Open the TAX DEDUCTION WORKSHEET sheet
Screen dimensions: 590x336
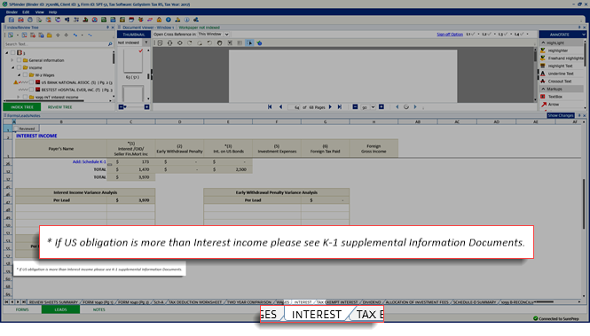click(195, 301)
